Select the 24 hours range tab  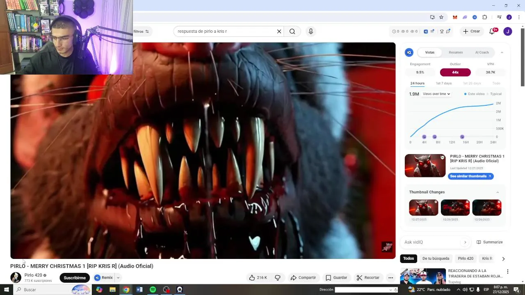(418, 83)
